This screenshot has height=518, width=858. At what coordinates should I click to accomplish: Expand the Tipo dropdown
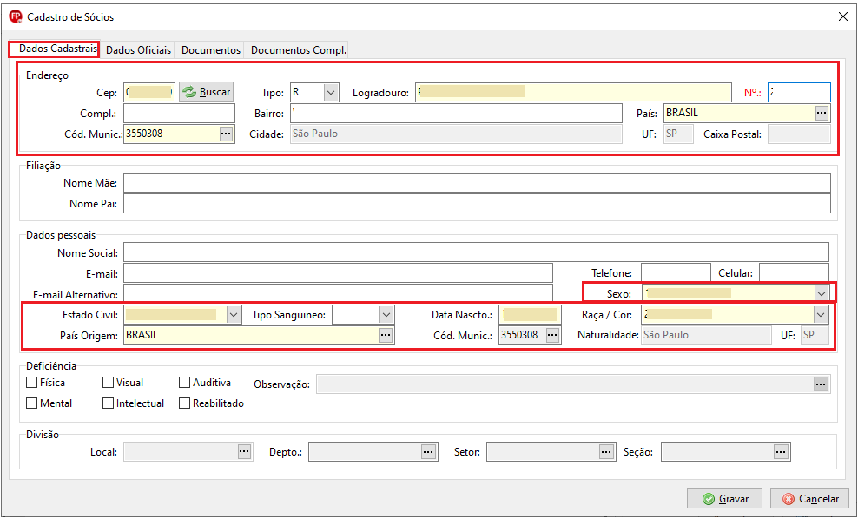point(331,93)
